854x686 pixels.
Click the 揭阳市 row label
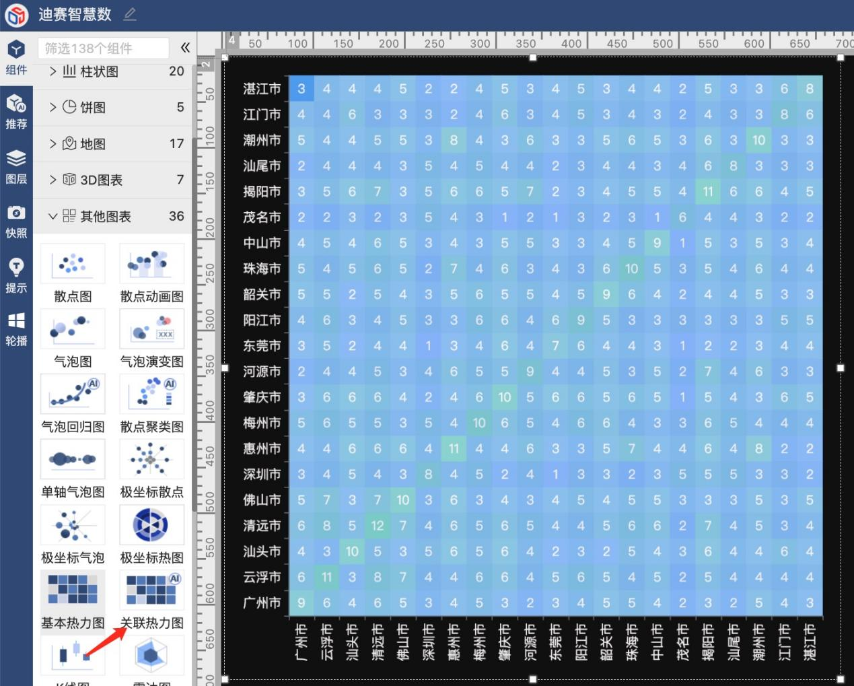click(262, 192)
